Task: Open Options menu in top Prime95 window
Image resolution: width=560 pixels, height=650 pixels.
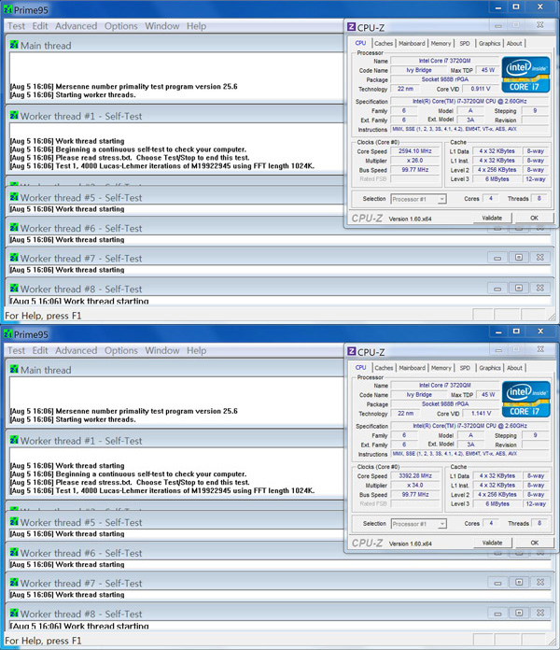Action: click(x=121, y=26)
